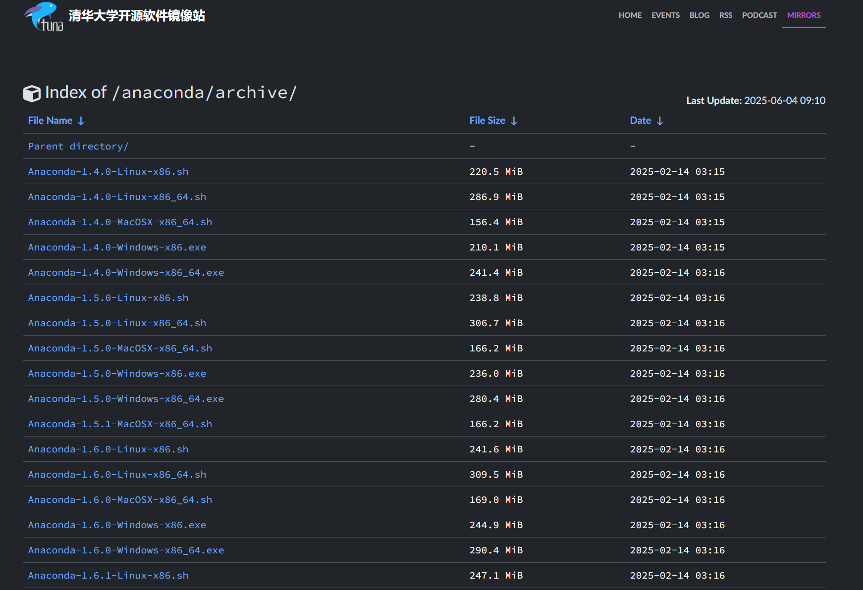The height and width of the screenshot is (590, 863).
Task: Open the HOME menu item
Action: coord(630,15)
